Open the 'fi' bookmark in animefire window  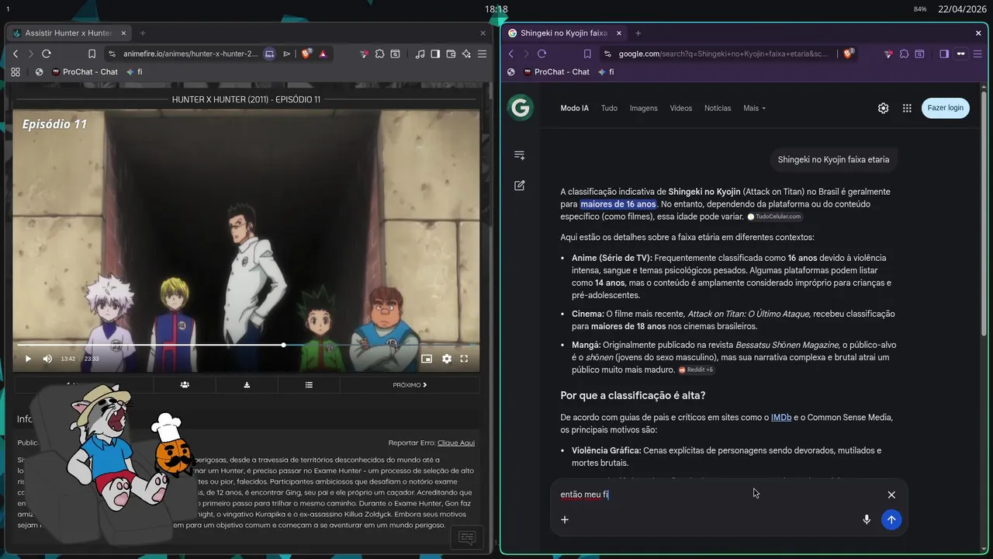click(134, 71)
